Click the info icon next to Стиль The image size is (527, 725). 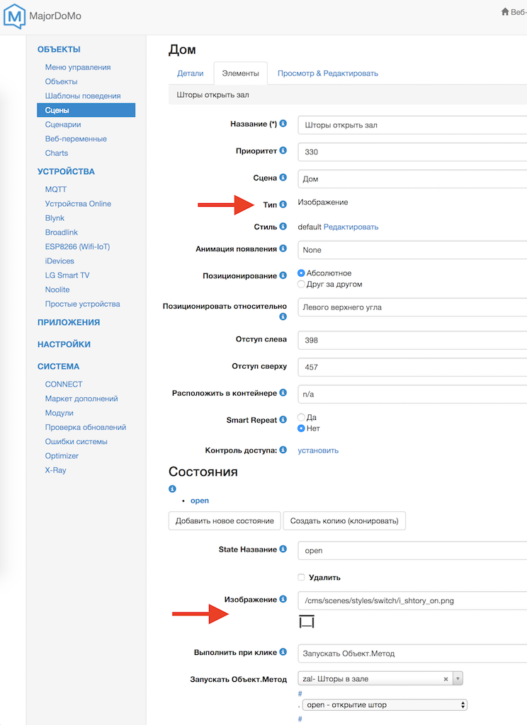pos(283,227)
